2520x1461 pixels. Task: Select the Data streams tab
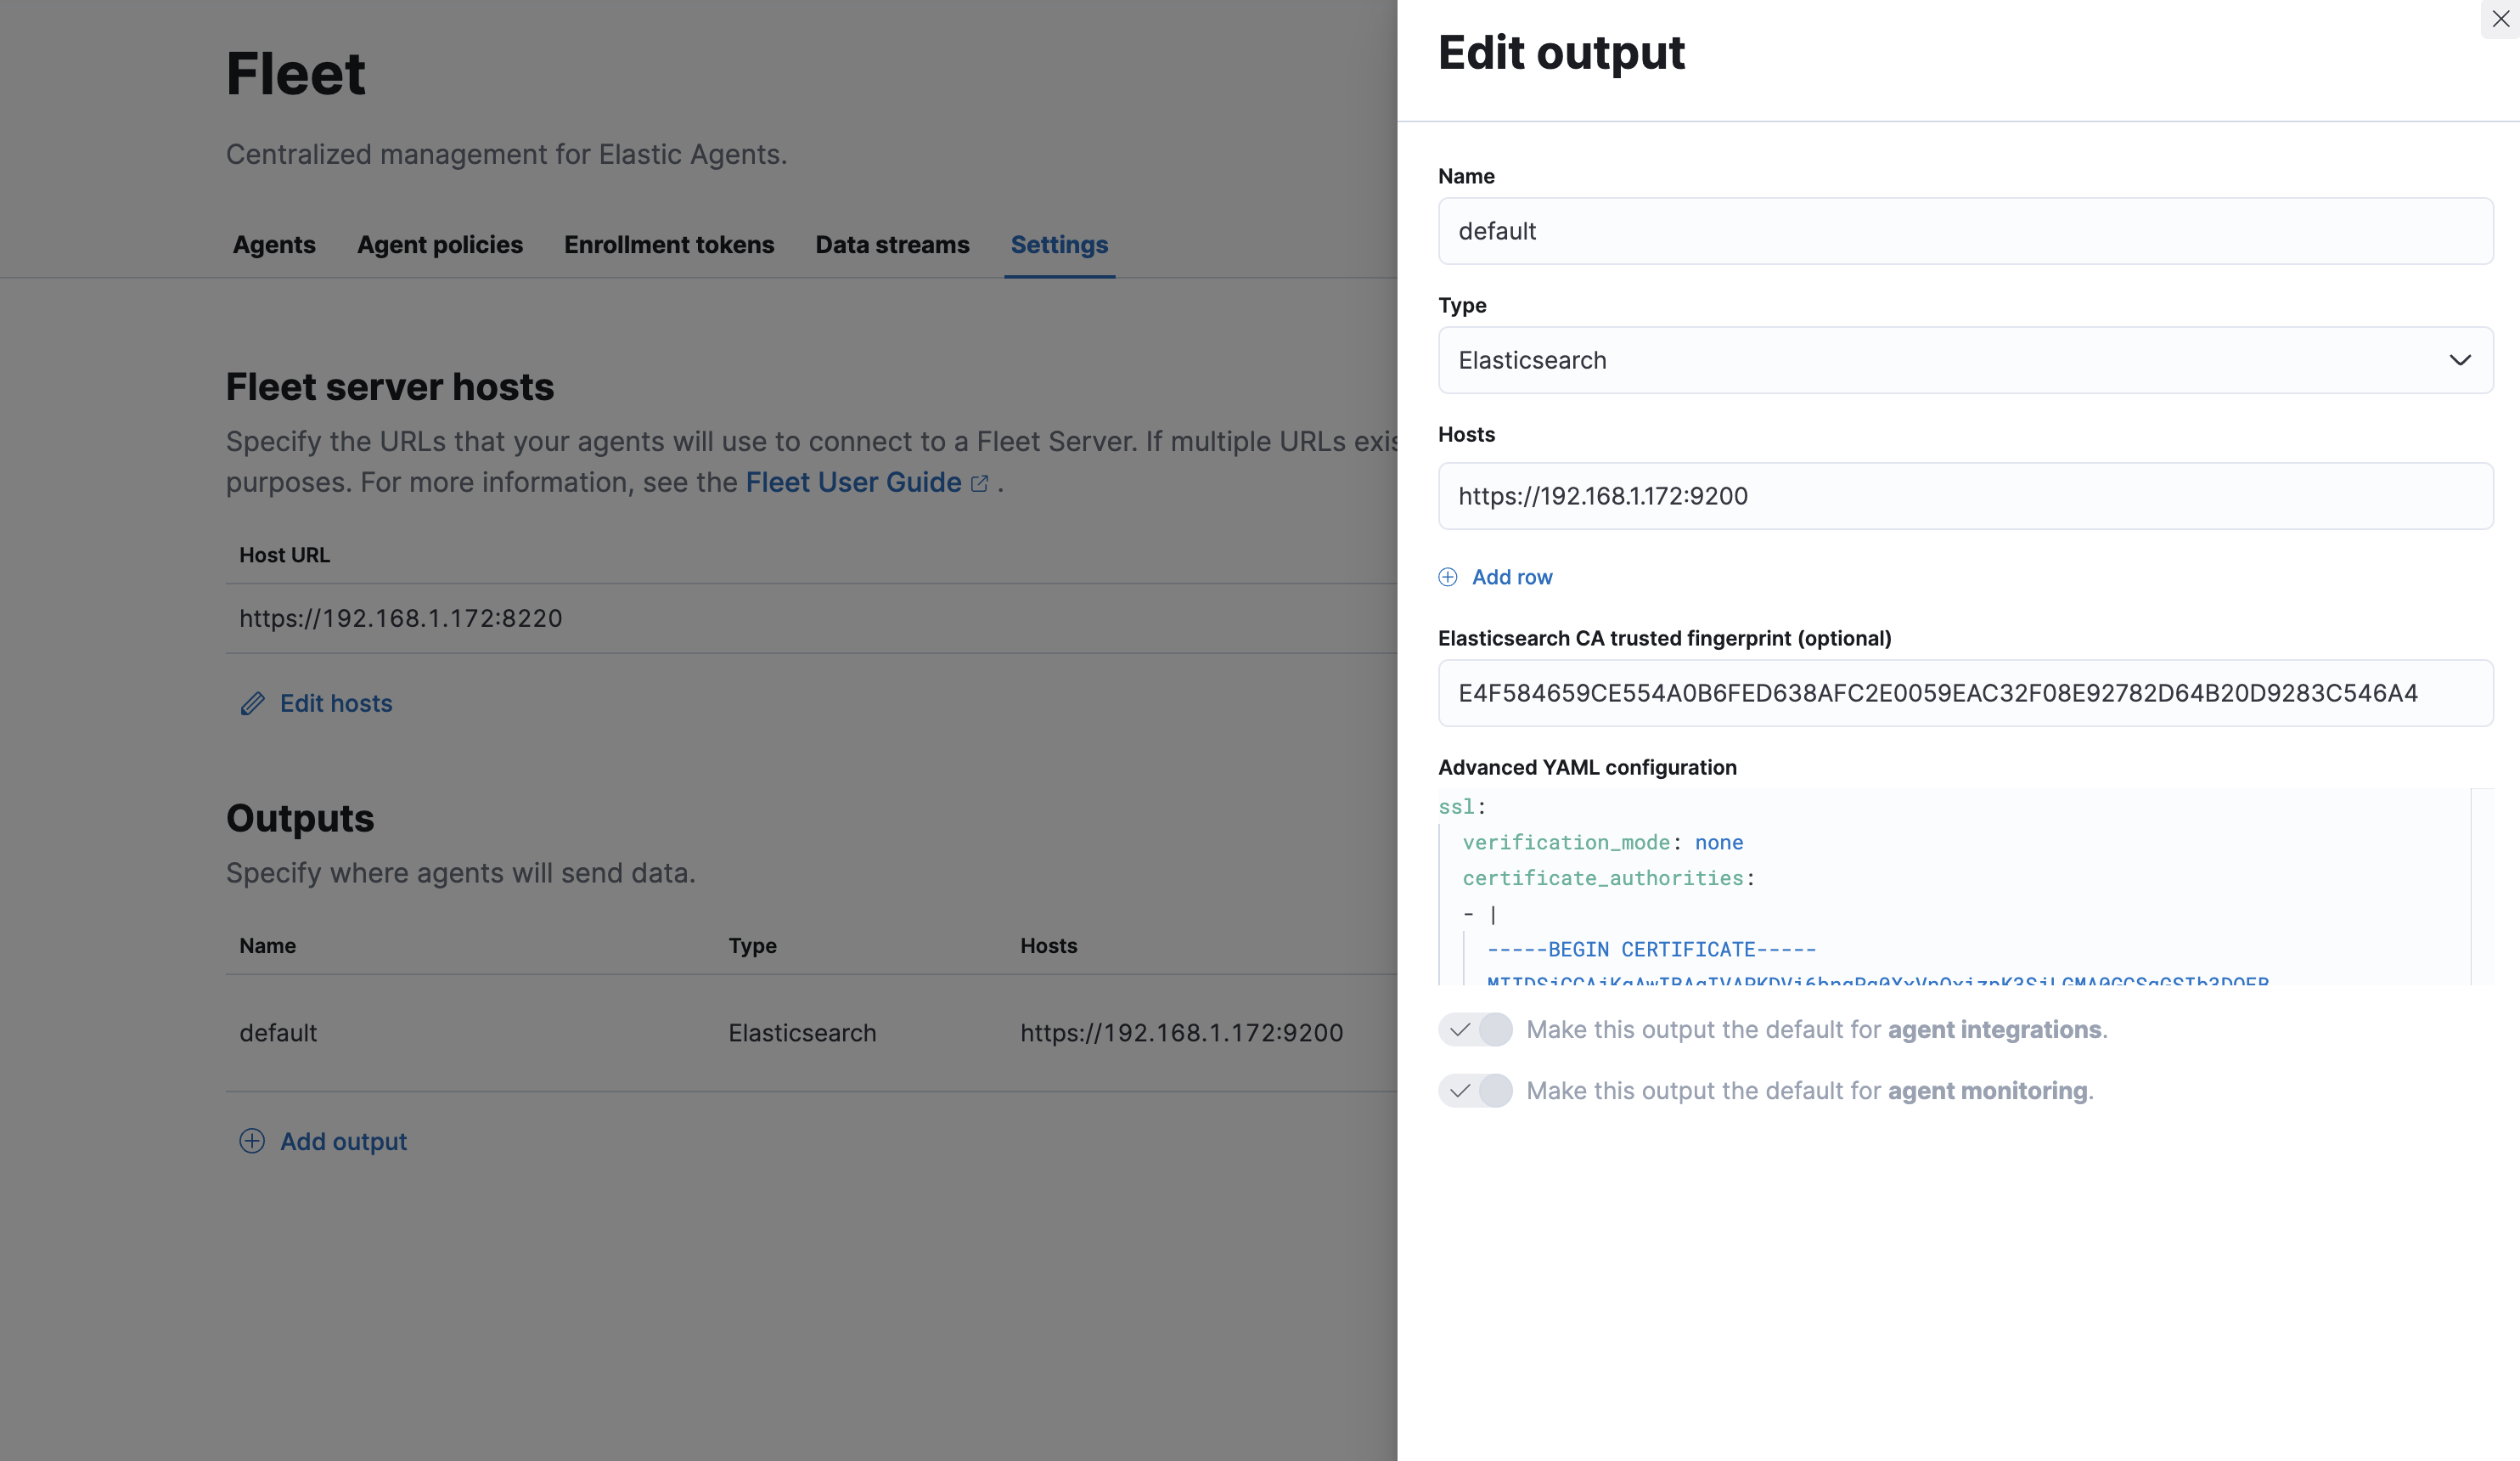pyautogui.click(x=892, y=245)
